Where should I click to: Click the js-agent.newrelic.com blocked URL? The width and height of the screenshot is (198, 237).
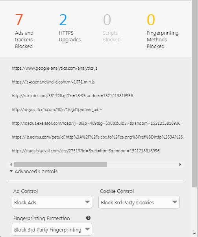53,82
